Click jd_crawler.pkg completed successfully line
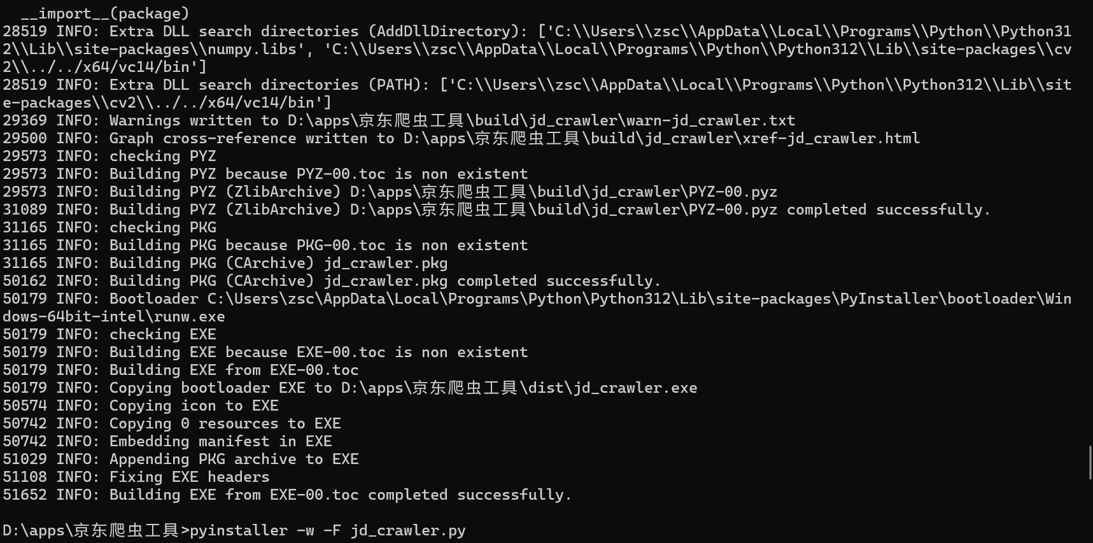Viewport: 1093px width, 543px height. point(385,281)
